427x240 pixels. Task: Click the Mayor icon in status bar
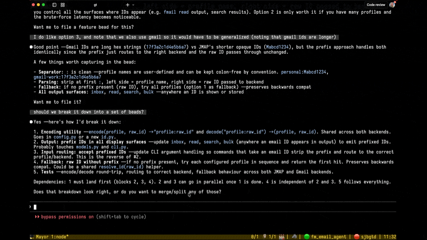click(32, 237)
